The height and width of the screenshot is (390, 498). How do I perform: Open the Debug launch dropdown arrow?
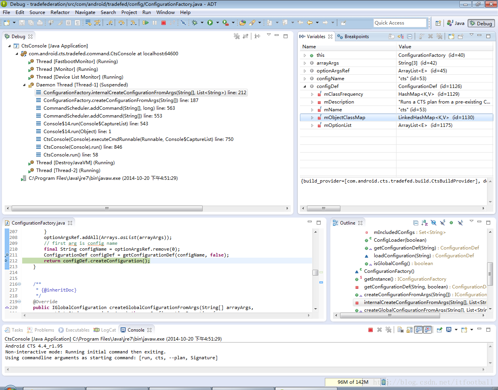pyautogui.click(x=202, y=23)
